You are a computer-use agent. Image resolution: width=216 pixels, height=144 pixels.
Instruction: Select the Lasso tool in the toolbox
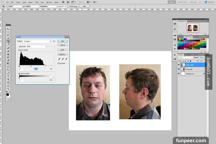8,35
